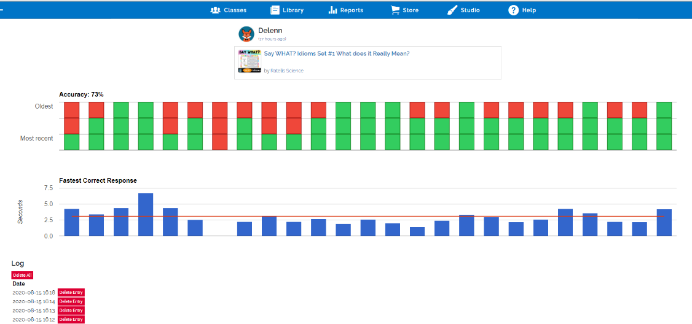Select the only red cell in Most recent row
The image size is (692, 324).
[x=220, y=142]
